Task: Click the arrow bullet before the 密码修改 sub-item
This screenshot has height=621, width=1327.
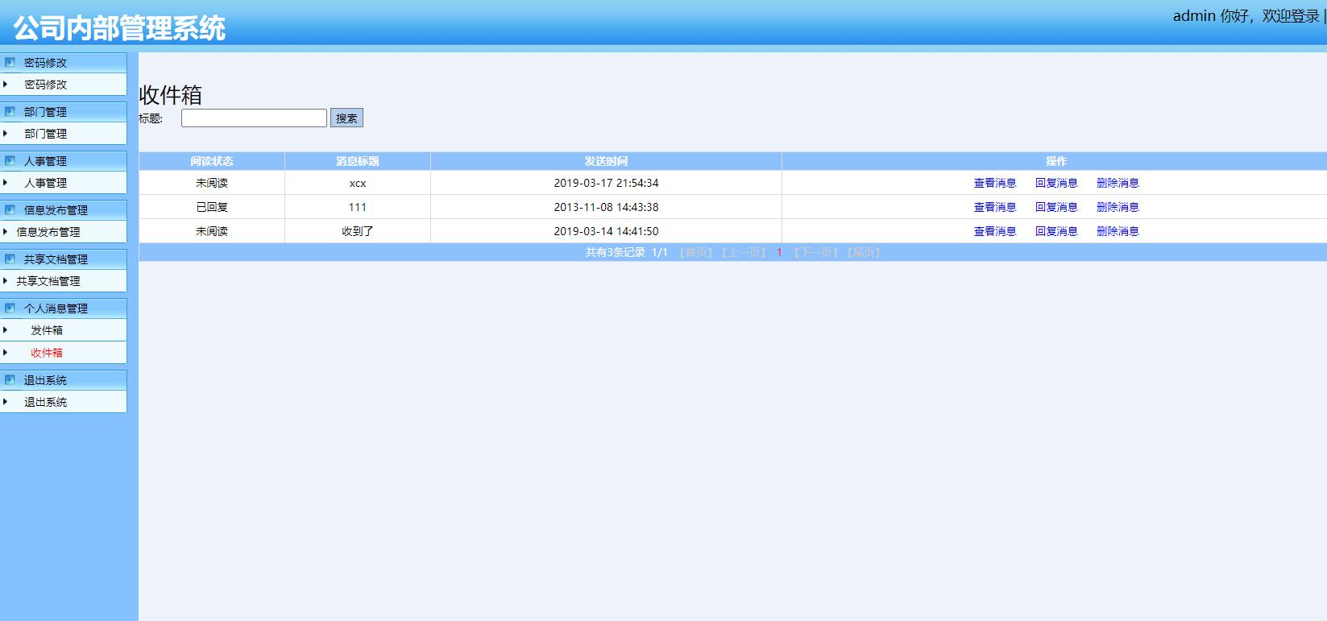Action: click(x=5, y=84)
